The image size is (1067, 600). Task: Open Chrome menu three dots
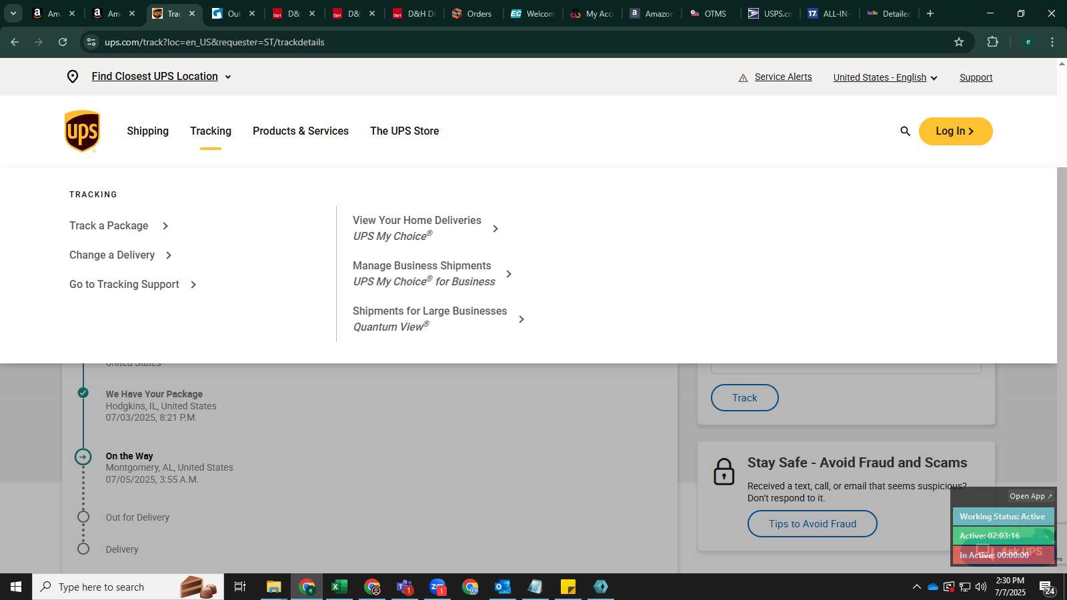pos(1052,42)
